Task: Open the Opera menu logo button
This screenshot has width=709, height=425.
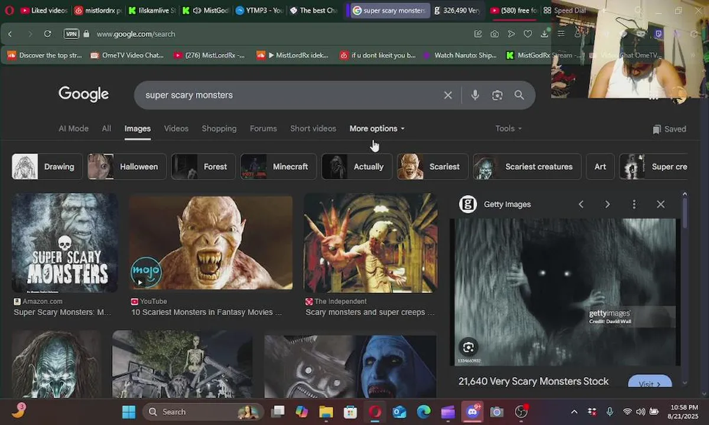Action: (9, 11)
